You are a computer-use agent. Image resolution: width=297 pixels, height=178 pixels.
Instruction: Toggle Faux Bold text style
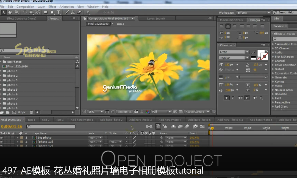(x=227, y=98)
